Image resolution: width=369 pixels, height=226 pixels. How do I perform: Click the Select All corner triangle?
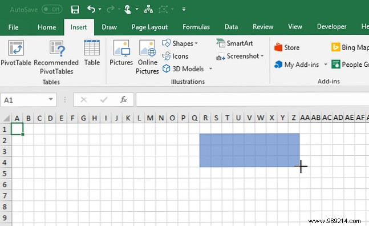click(x=6, y=118)
